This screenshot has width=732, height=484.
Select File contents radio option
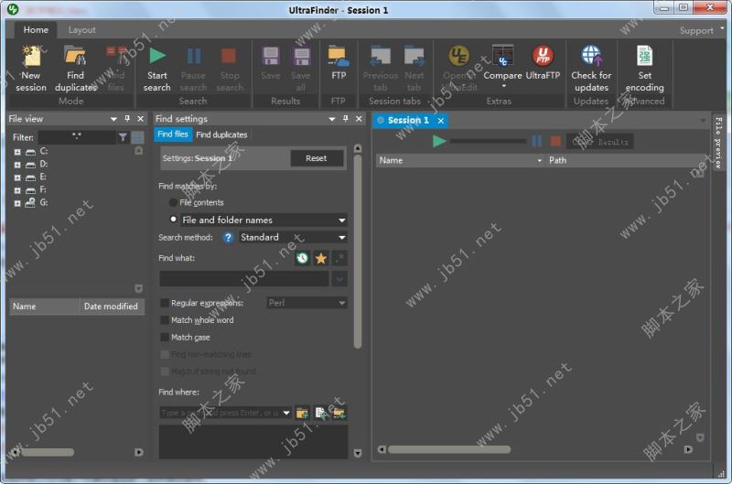point(173,202)
